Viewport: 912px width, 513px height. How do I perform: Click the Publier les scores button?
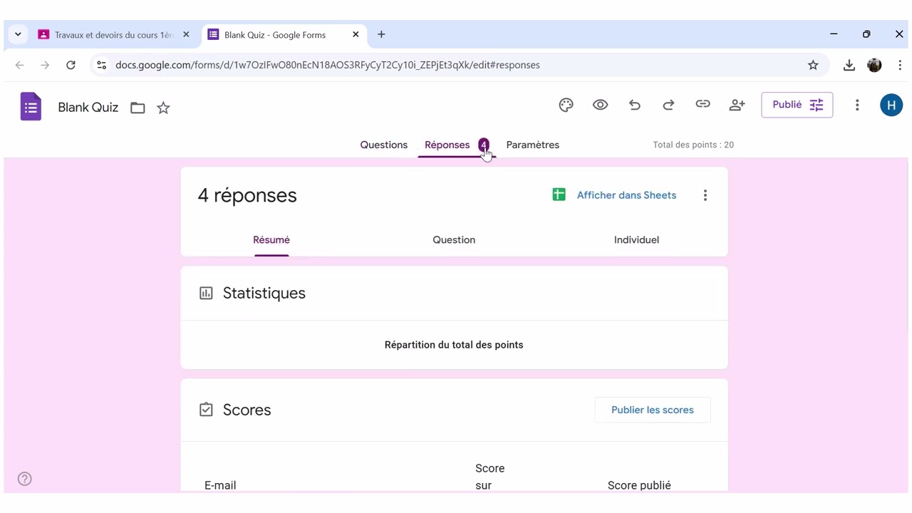click(653, 410)
